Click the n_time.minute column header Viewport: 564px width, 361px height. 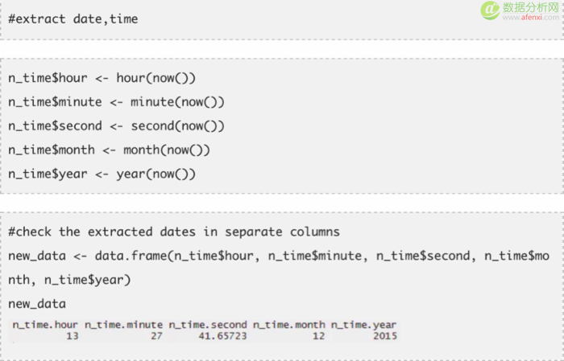point(124,325)
